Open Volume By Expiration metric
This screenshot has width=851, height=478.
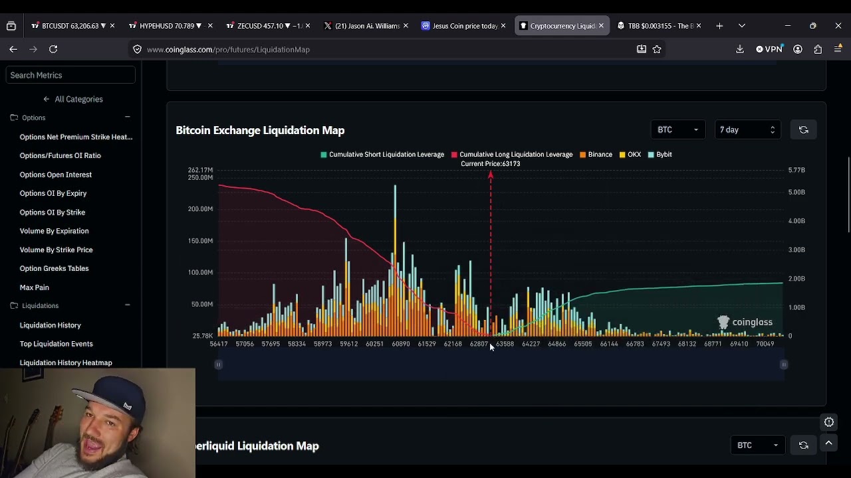pos(54,231)
